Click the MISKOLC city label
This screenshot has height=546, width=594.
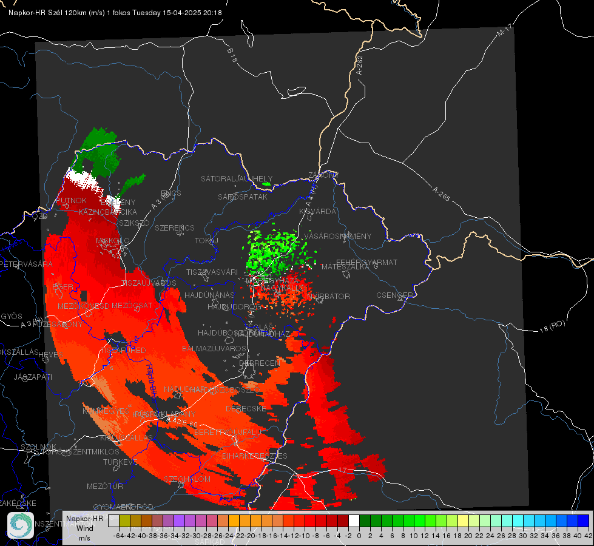(112, 241)
